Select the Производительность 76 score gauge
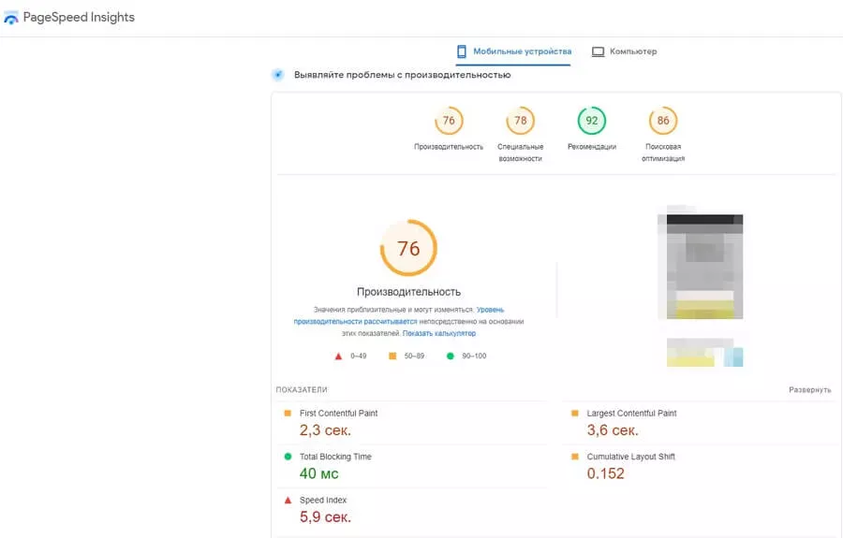 coord(449,121)
